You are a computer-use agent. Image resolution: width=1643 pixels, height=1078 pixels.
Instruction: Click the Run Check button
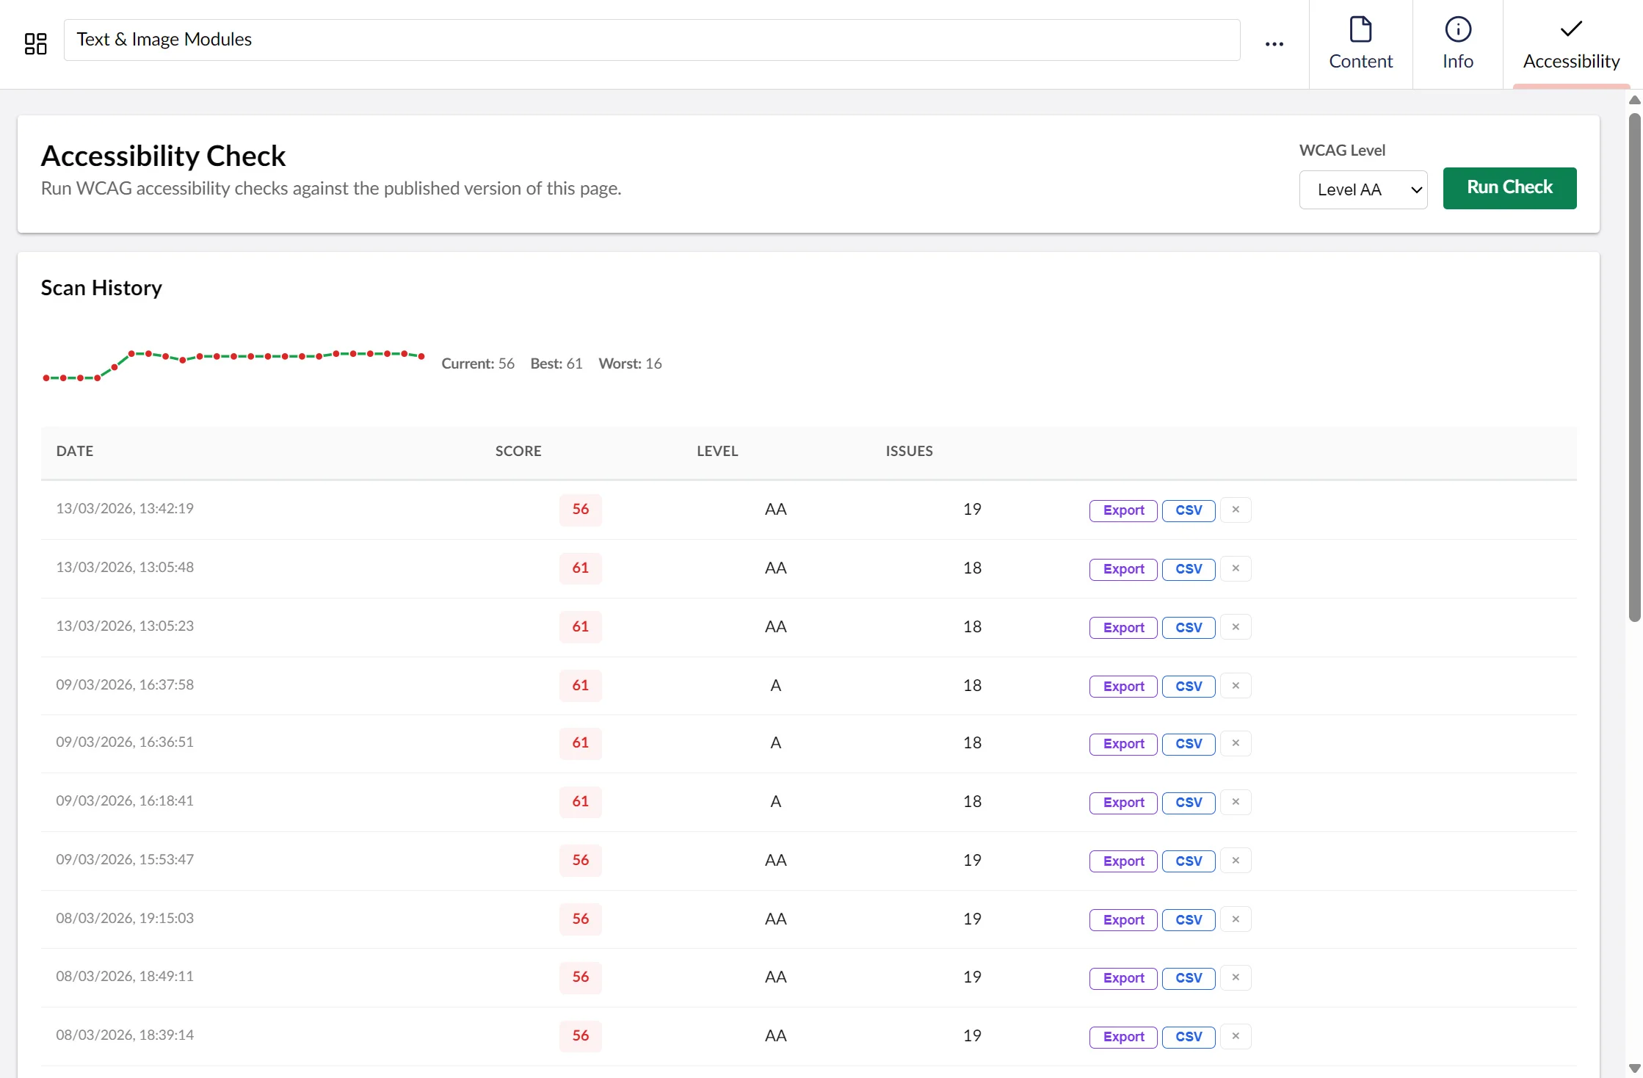point(1509,188)
